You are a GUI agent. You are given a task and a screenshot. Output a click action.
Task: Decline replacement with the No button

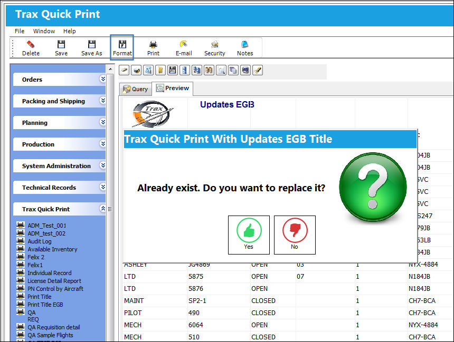295,235
